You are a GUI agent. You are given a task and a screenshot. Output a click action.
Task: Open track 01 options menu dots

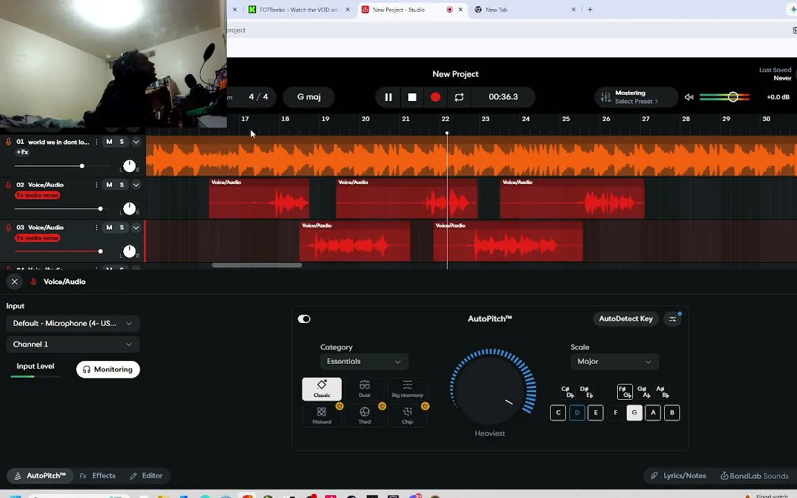pos(97,142)
